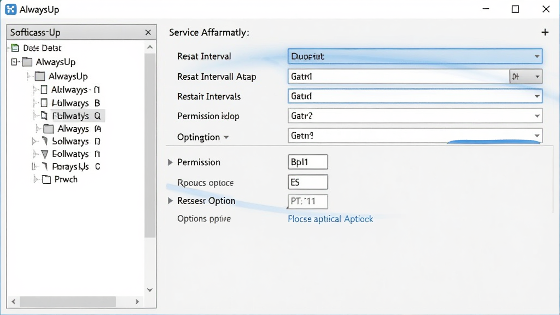Expand the Resesr Option section triangle
This screenshot has height=315, width=560.
pos(171,201)
